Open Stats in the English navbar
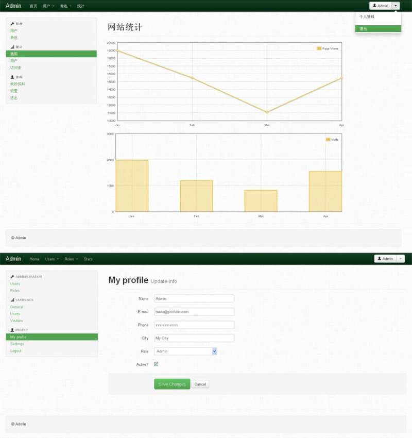The width and height of the screenshot is (412, 438). click(88, 259)
